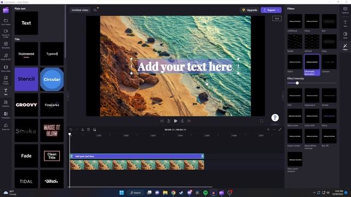Add the plain Text style
The height and width of the screenshot is (197, 351).
click(x=26, y=23)
